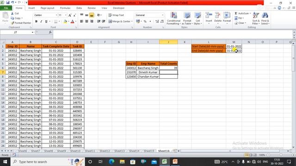This screenshot has width=296, height=166.
Task: Click the taskbar search box
Action: (x=48, y=162)
